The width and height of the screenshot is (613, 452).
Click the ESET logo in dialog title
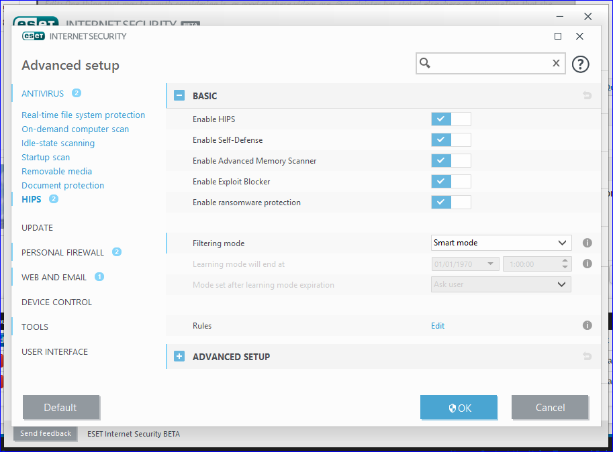click(x=34, y=36)
